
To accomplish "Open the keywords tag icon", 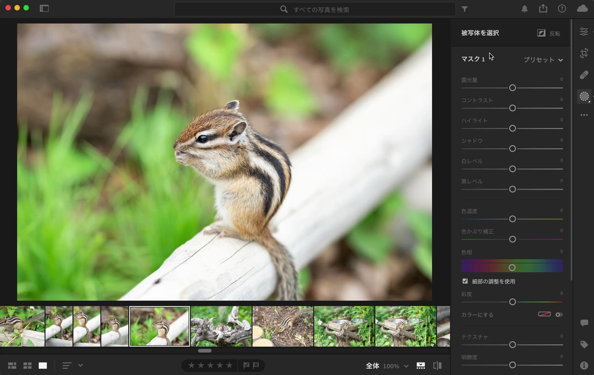I will tap(584, 344).
